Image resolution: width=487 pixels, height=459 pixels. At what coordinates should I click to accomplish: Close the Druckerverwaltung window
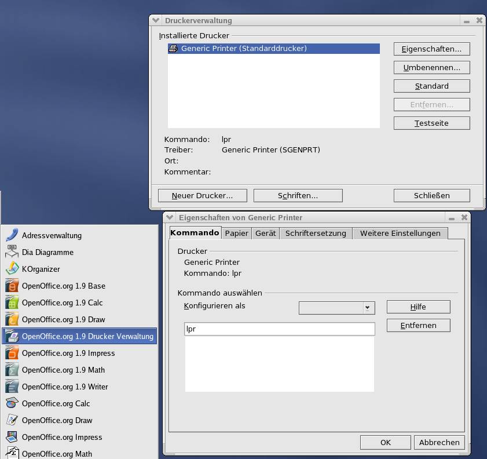(x=479, y=20)
